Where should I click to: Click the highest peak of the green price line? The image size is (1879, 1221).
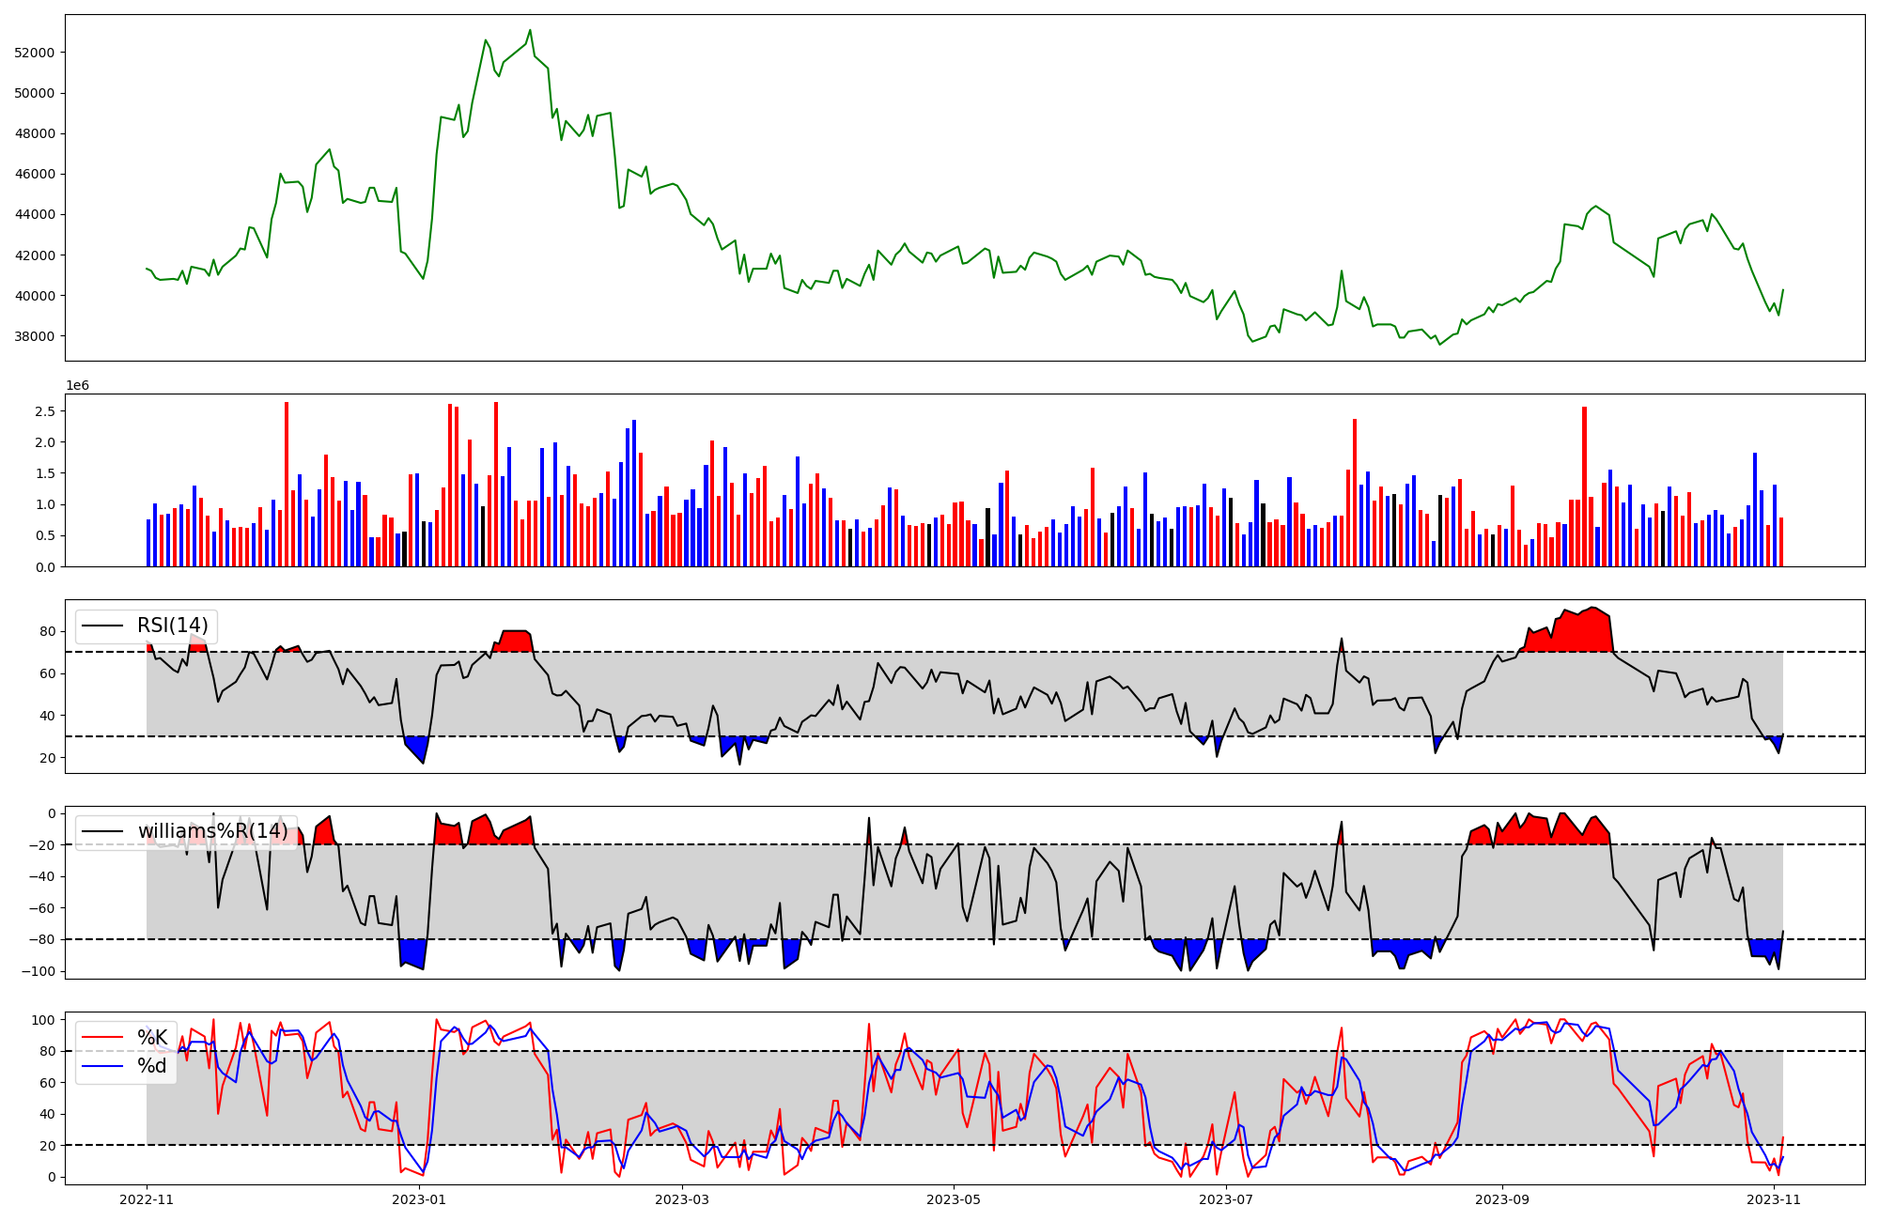530,30
